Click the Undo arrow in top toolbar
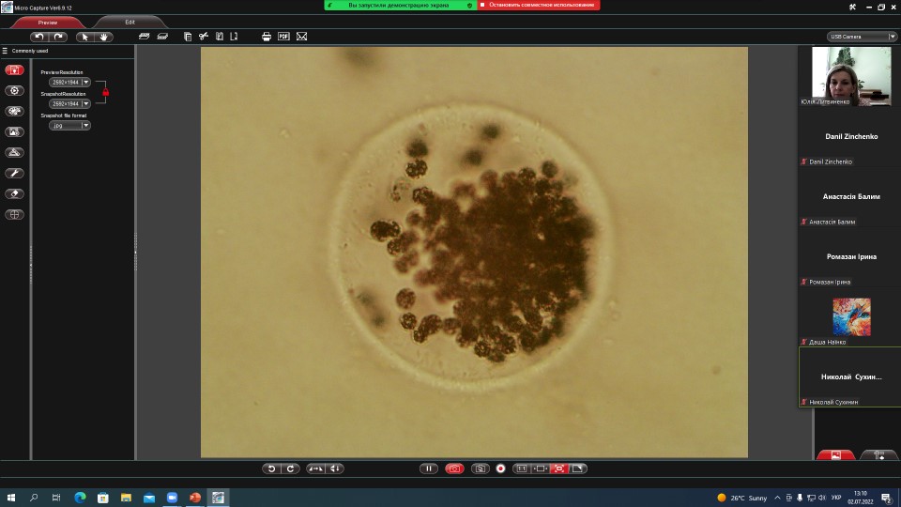Screen dimensions: 901x507 (x=39, y=37)
